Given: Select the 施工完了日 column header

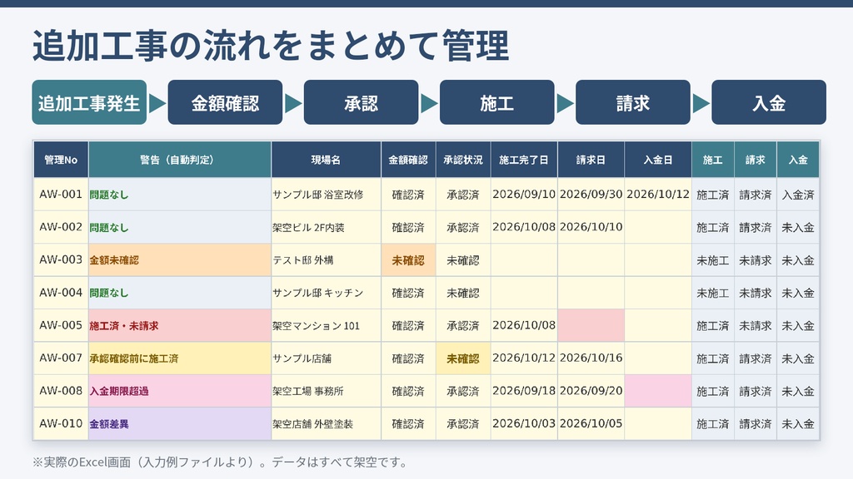Looking at the screenshot, I should point(524,160).
